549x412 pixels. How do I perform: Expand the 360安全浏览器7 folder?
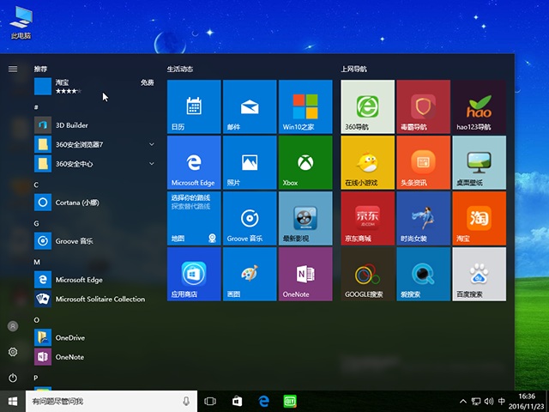tap(151, 144)
